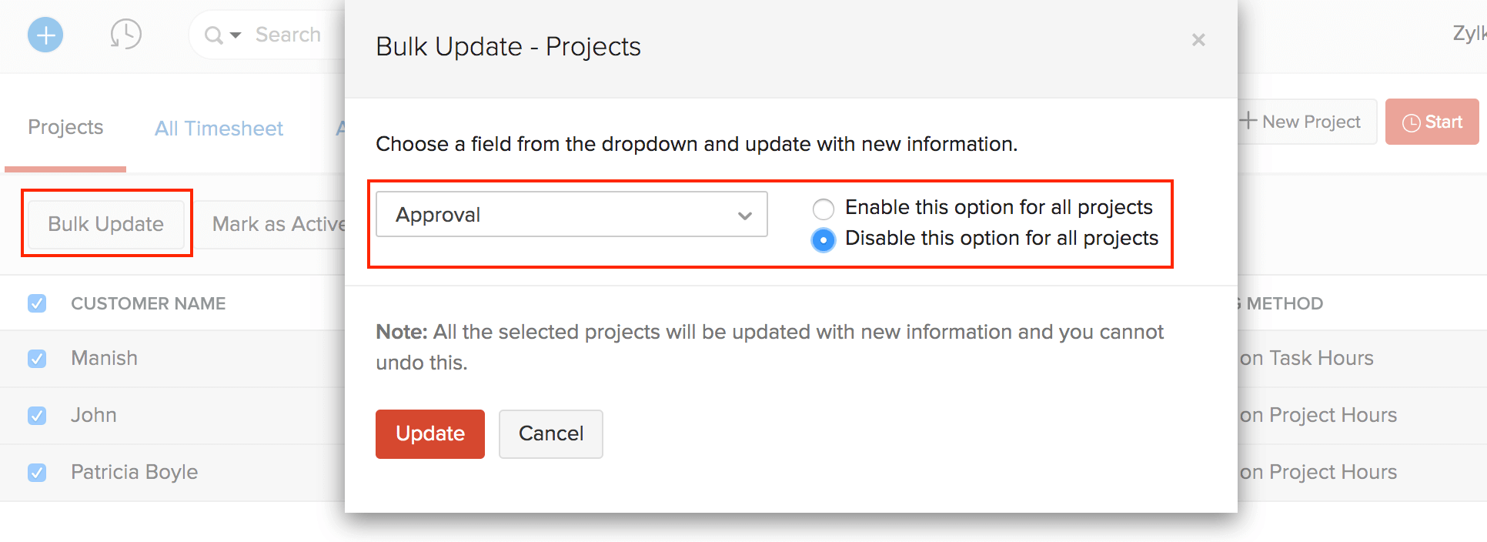The height and width of the screenshot is (542, 1487).
Task: Select Disable this option for all projects
Action: [x=823, y=240]
